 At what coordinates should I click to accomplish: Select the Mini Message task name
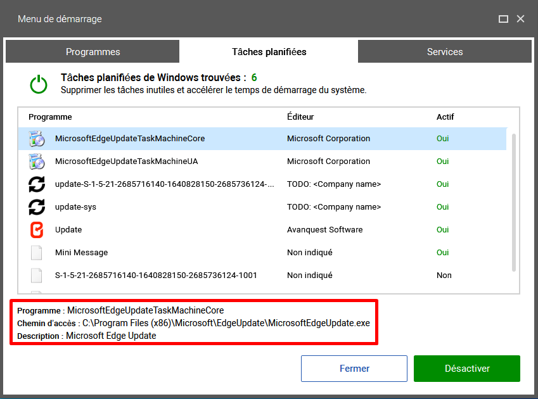point(81,253)
